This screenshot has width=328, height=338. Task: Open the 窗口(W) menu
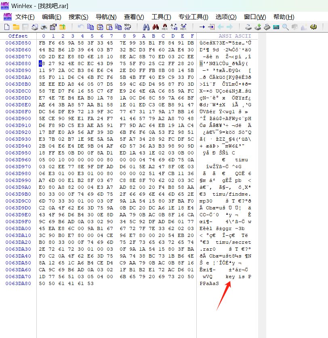click(255, 17)
